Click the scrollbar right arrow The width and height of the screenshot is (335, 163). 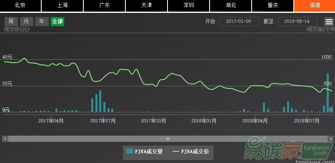(331, 139)
